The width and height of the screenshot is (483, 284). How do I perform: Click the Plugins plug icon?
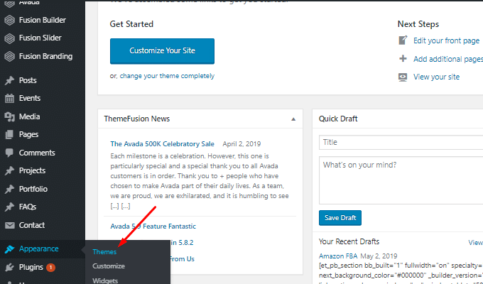(9, 268)
